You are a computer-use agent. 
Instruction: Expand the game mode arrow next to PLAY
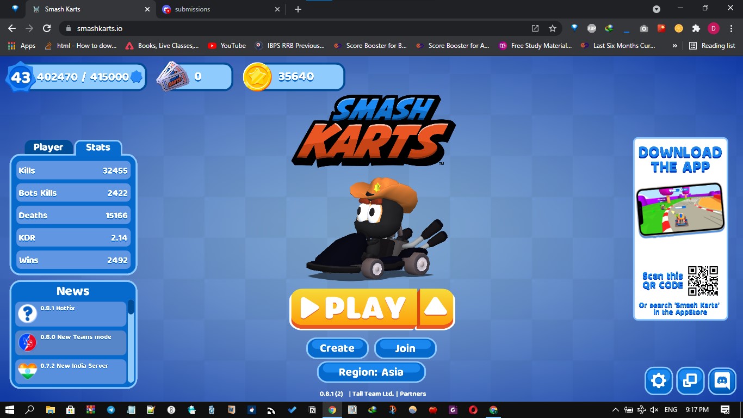coord(436,309)
